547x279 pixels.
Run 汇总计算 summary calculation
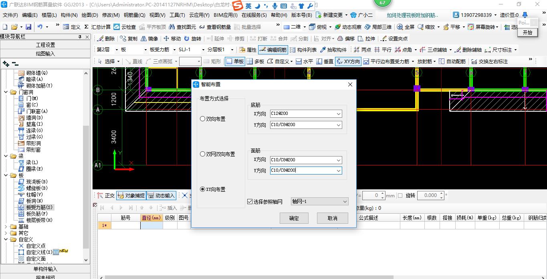pyautogui.click(x=97, y=27)
